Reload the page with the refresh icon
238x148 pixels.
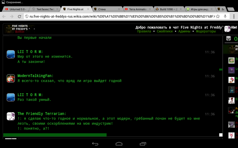coord(19,16)
